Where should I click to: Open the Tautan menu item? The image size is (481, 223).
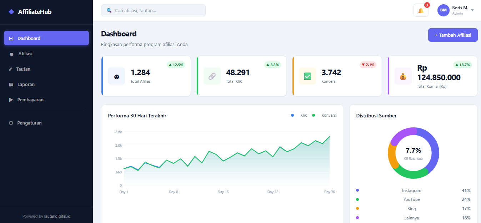pyautogui.click(x=46, y=69)
